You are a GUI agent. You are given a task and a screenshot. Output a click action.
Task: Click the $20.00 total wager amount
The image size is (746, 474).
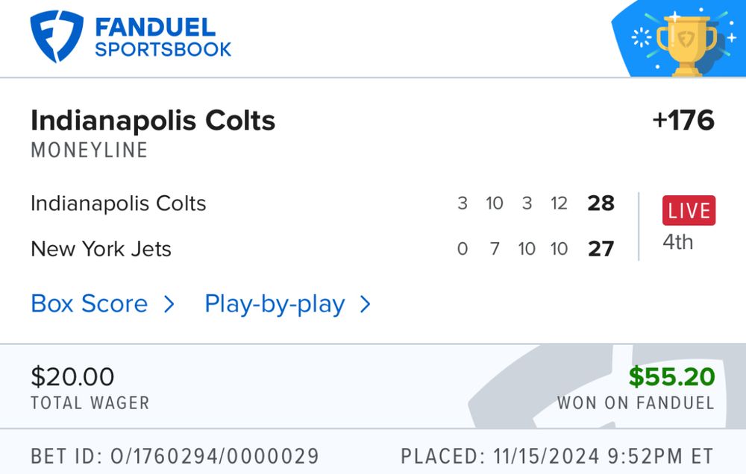[72, 376]
